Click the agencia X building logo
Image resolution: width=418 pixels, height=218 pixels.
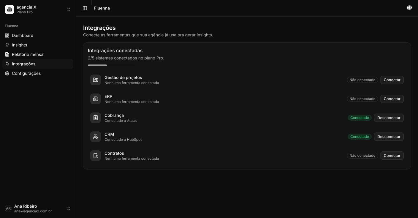pos(9,9)
